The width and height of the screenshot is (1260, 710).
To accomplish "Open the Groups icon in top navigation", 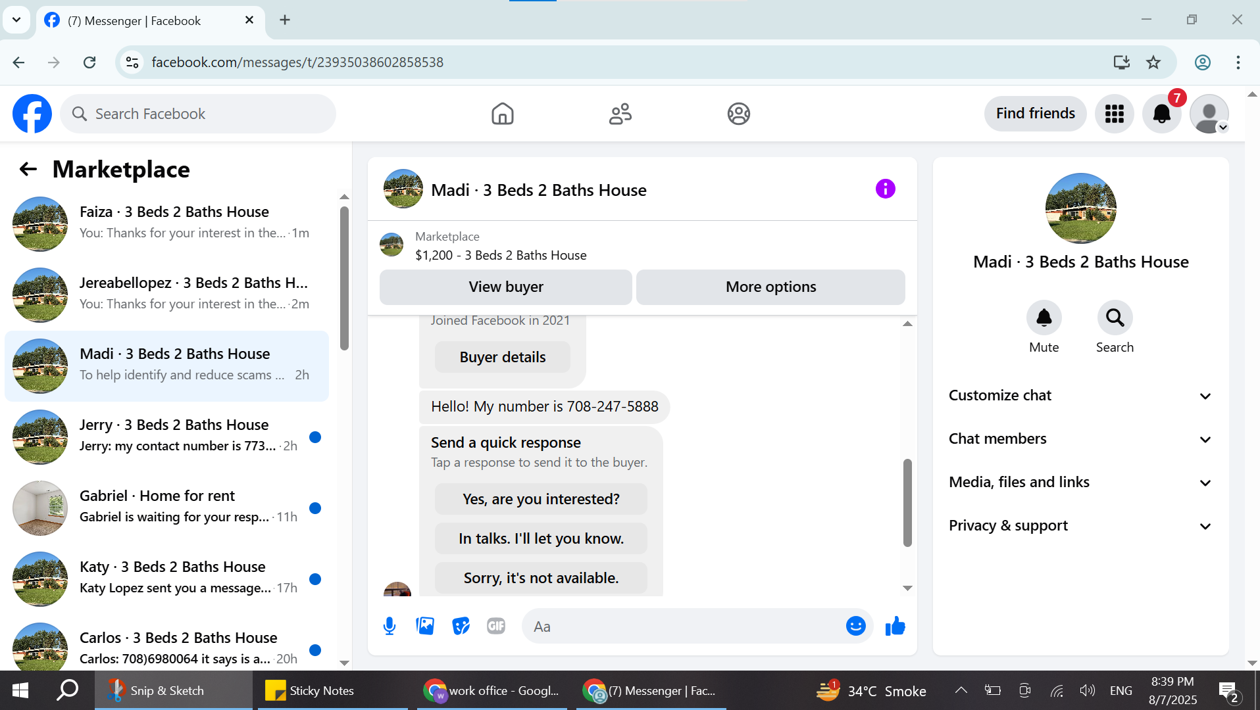I will click(x=739, y=114).
